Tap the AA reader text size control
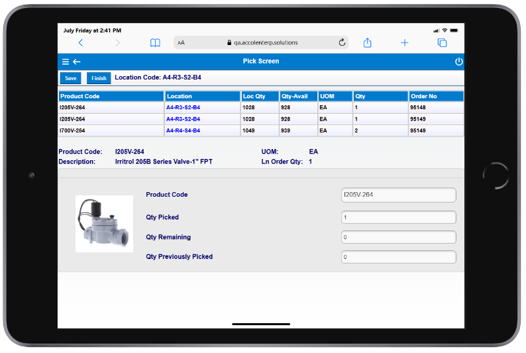The height and width of the screenshot is (353, 526). [x=181, y=42]
